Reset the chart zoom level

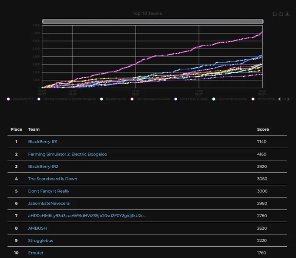(281, 14)
